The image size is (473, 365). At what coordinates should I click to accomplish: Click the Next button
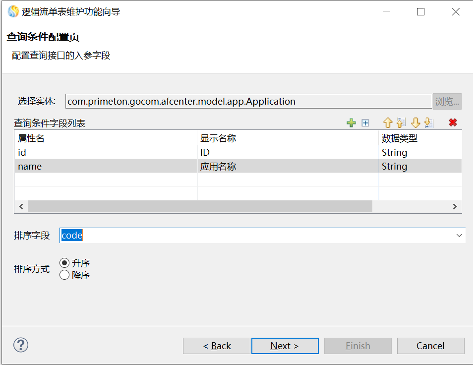(285, 346)
